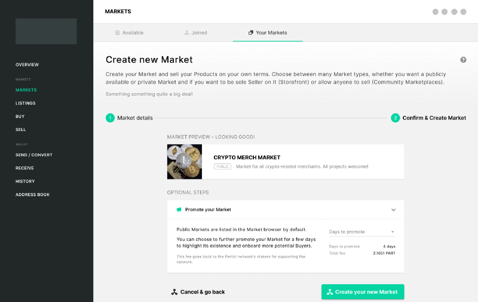Click step 1 Market details circle
This screenshot has width=478, height=302.
[x=110, y=118]
